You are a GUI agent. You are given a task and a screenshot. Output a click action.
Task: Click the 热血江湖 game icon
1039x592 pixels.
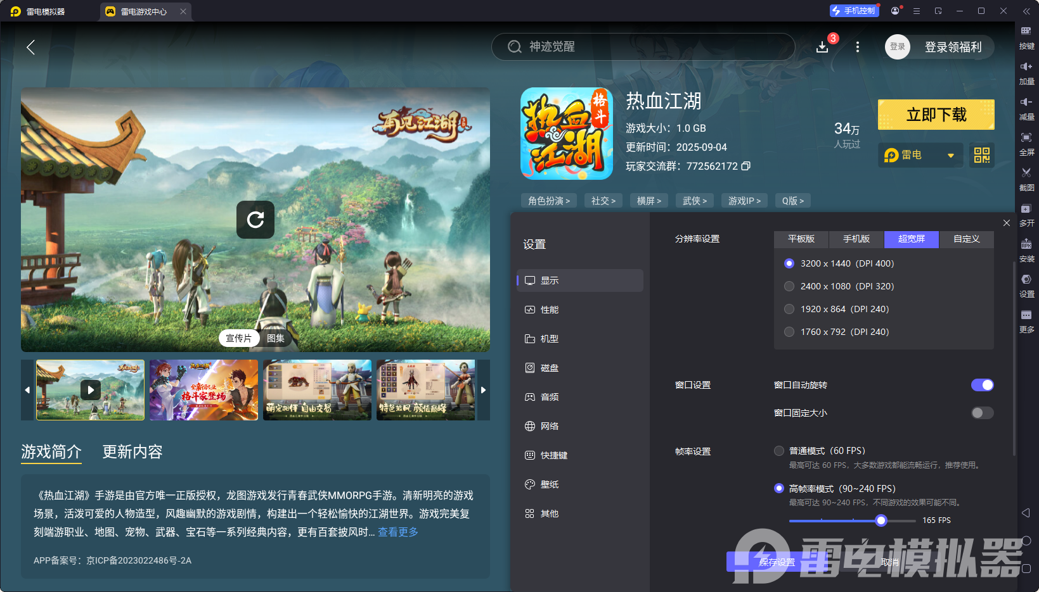(x=567, y=134)
